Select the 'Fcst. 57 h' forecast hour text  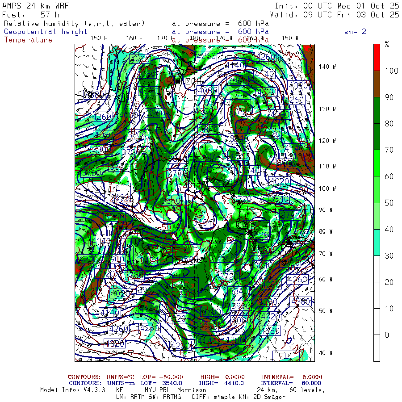pyautogui.click(x=30, y=15)
